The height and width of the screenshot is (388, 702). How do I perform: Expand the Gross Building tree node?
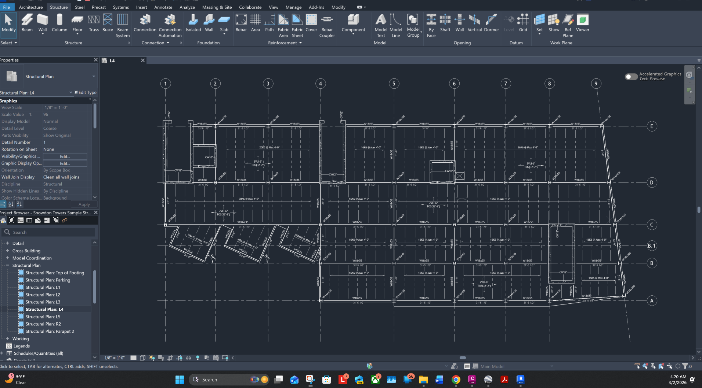point(8,251)
